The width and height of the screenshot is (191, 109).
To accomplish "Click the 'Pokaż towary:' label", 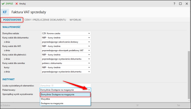I will 9,90.
